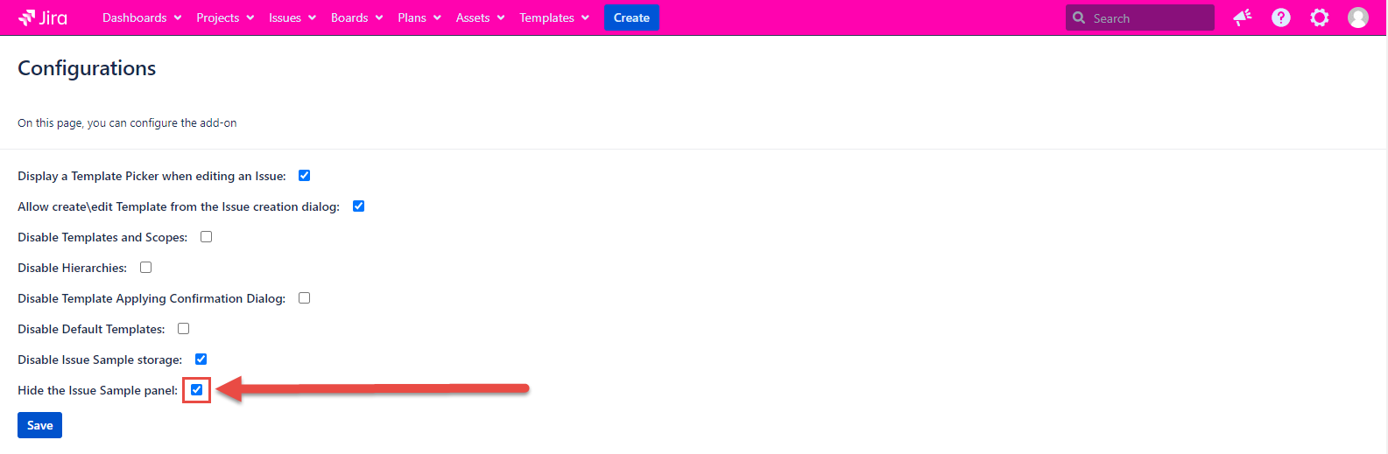This screenshot has height=454, width=1388.
Task: Uncheck Disable Issue Sample storage
Action: point(201,360)
